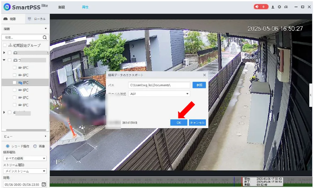Switch to the ローカル tab
The width and height of the screenshot is (314, 188).
click(x=37, y=19)
